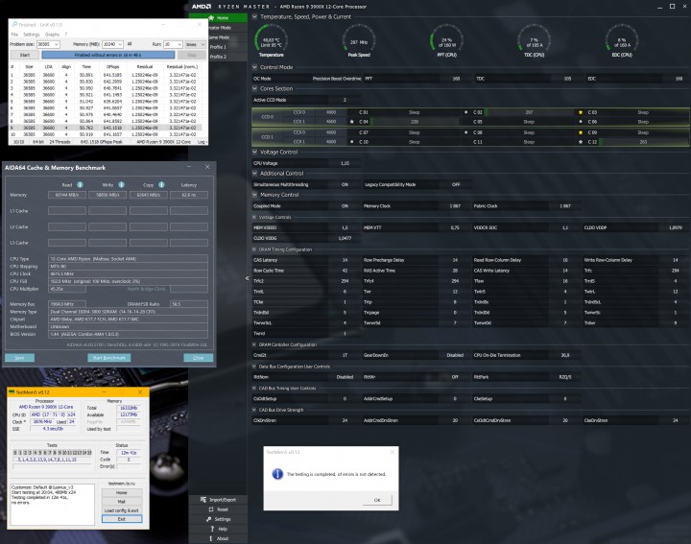Image resolution: width=691 pixels, height=544 pixels.
Task: Click the AMD logo in Ryzen Master title bar
Action: point(202,7)
